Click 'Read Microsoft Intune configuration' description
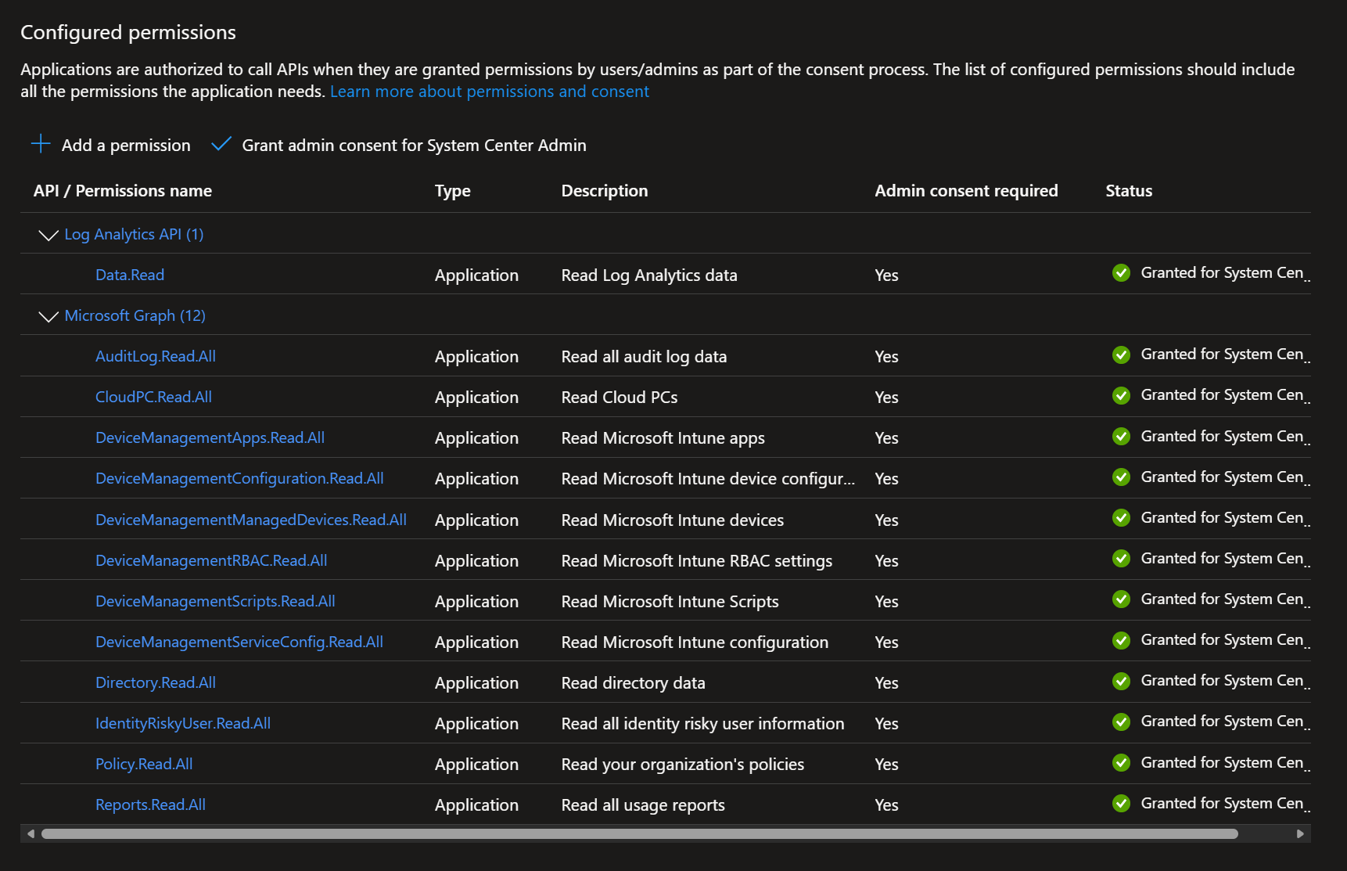The width and height of the screenshot is (1347, 871). click(695, 642)
